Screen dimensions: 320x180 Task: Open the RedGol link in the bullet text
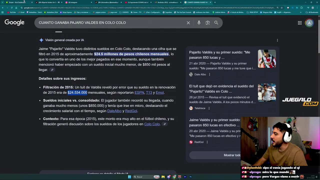[x=131, y=111]
